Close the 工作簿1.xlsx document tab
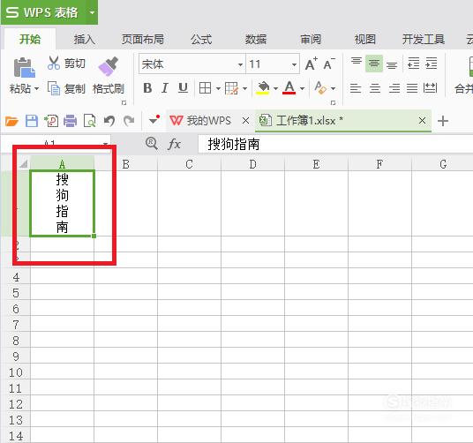This screenshot has height=443, width=473. [x=422, y=121]
